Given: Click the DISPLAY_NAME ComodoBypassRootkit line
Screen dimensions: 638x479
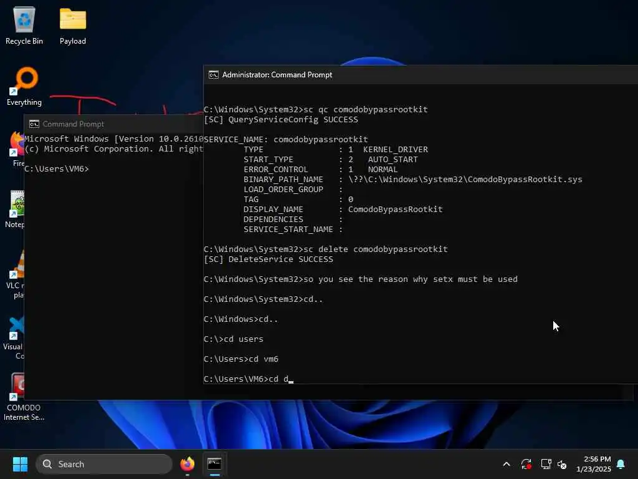Looking at the screenshot, I should click(x=343, y=210).
